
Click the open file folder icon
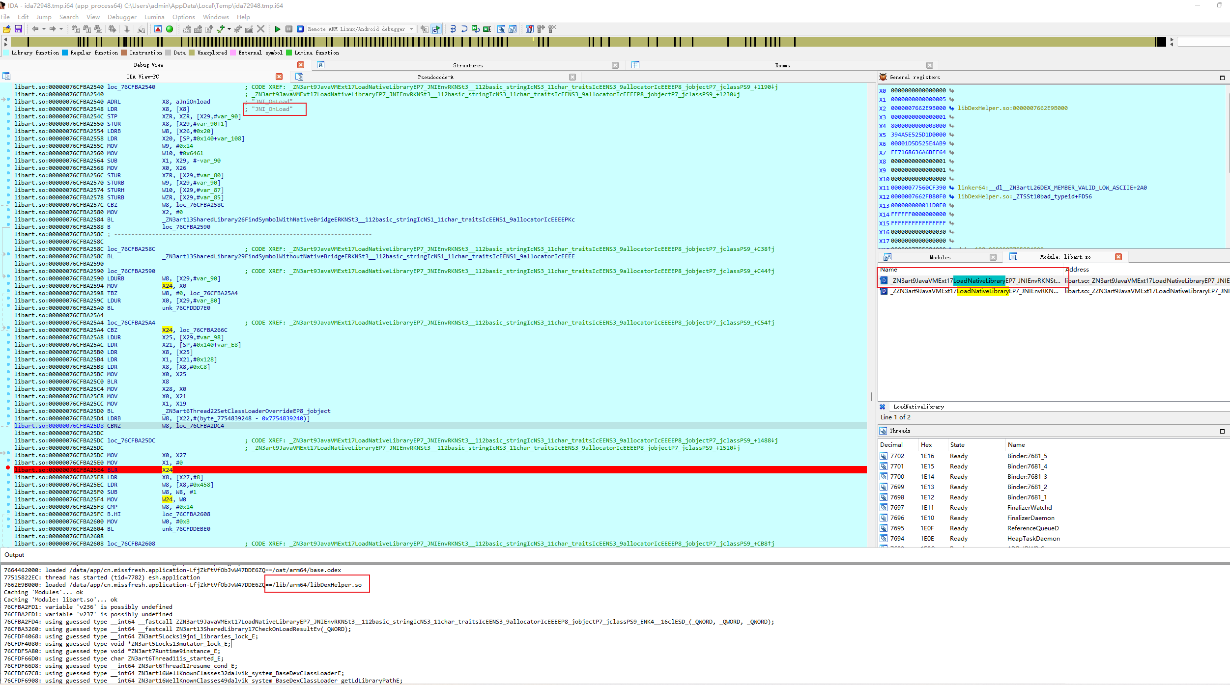coord(6,29)
